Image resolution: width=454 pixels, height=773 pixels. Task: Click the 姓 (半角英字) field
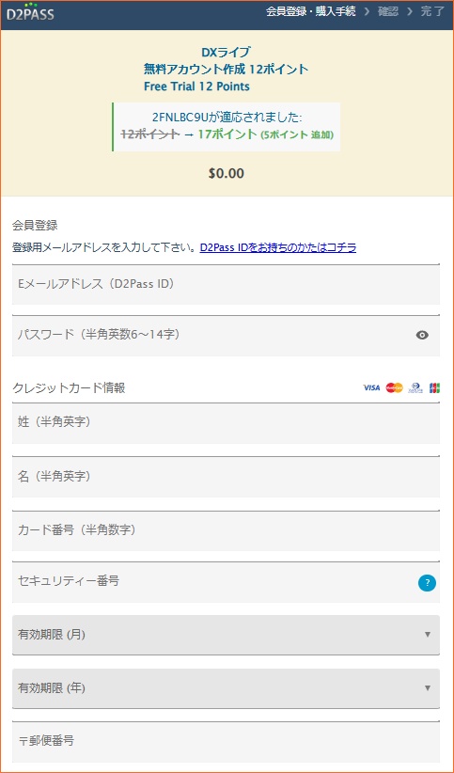coord(226,423)
